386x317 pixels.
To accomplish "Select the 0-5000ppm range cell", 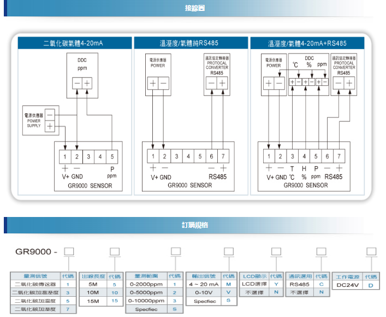I will point(146,292).
